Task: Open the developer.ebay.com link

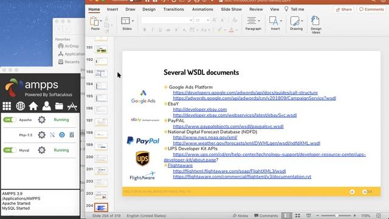Action: (200, 109)
